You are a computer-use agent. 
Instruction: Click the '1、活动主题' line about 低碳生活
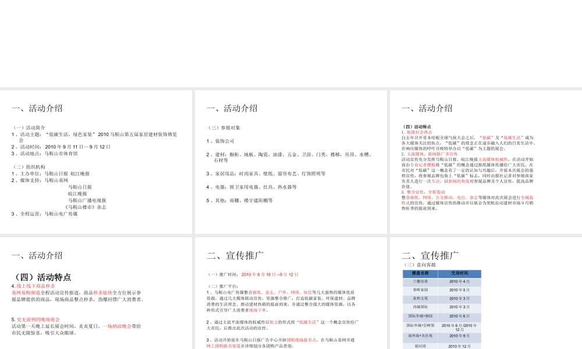(x=94, y=137)
